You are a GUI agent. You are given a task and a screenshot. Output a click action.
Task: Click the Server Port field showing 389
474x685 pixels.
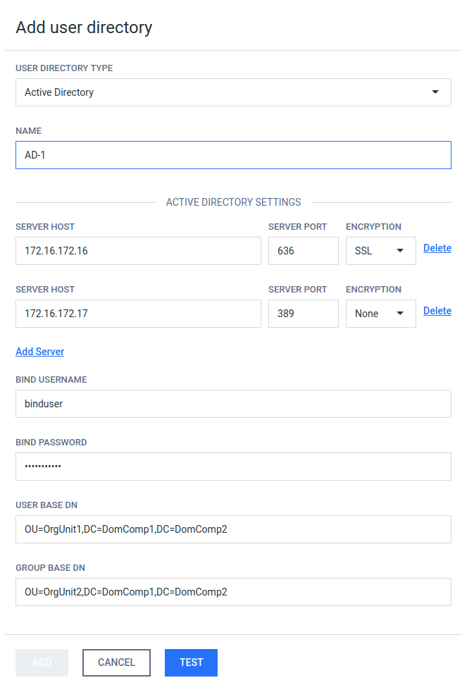tap(303, 313)
